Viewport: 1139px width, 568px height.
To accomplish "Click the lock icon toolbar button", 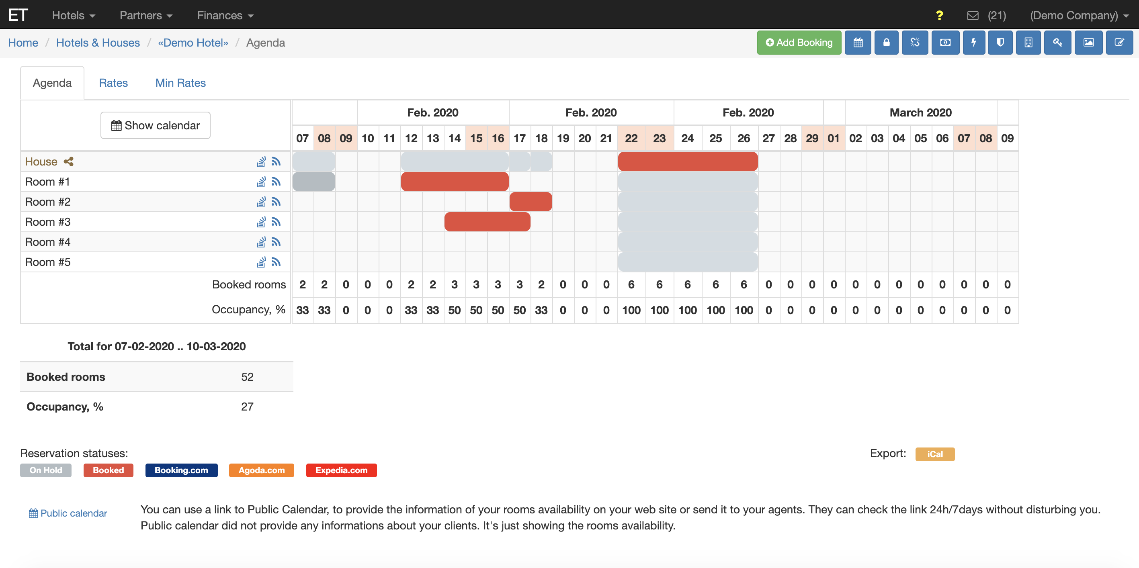I will [x=886, y=43].
